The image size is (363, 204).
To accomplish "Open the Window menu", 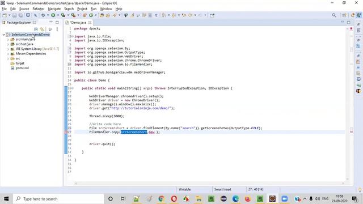I will [x=106, y=9].
